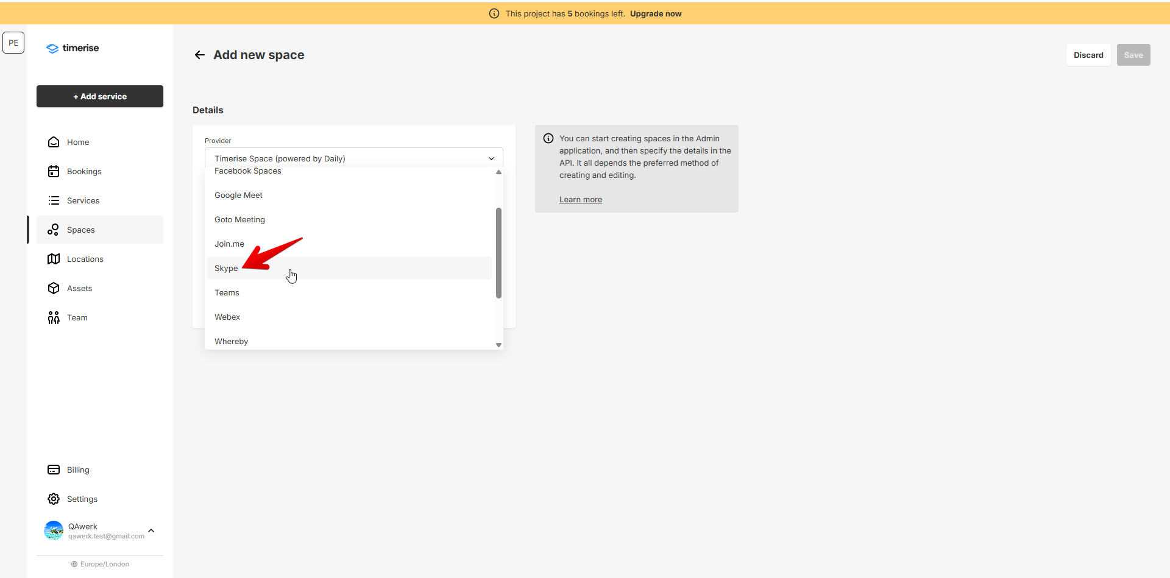Click the Services list icon
The image size is (1170, 578).
(54, 200)
